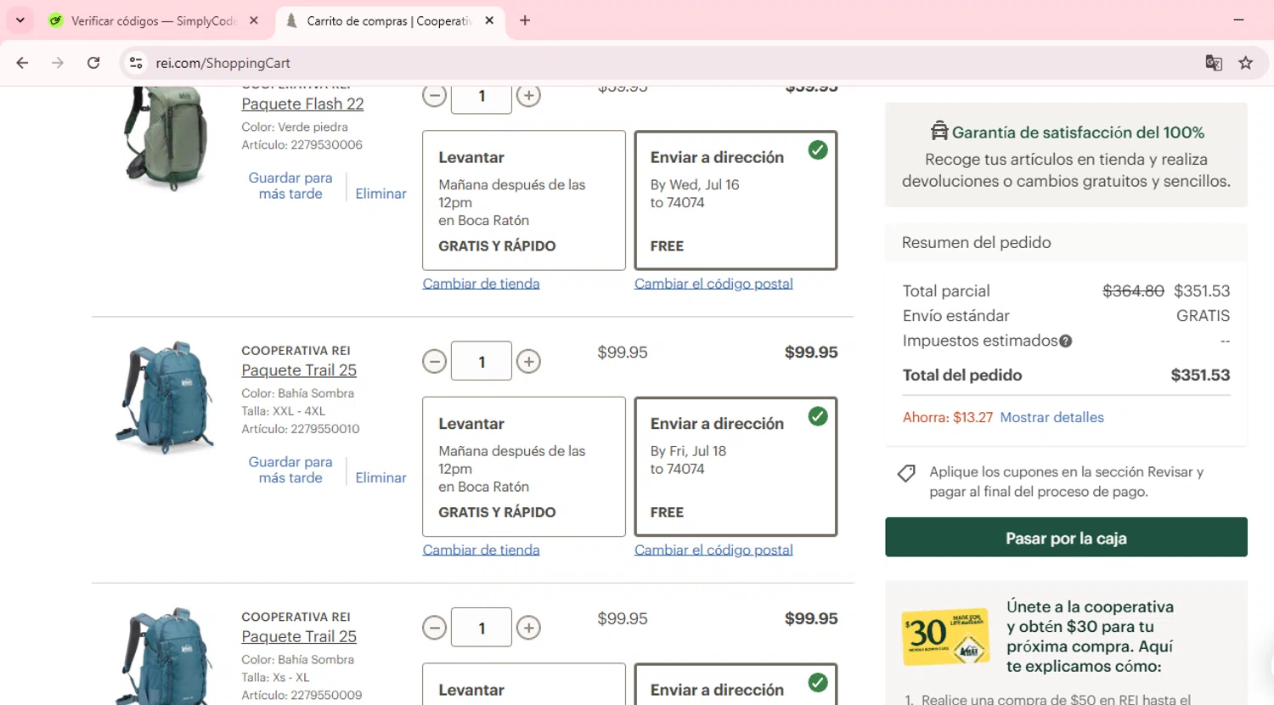Screen dimensions: 1274x705
Task: Minimize the browser window
Action: point(1238,20)
